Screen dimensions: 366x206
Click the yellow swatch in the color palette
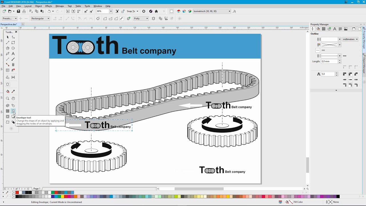click(63, 197)
